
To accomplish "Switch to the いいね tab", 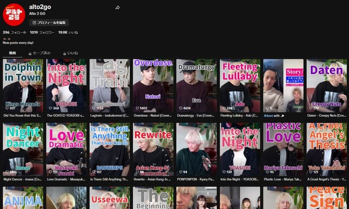I will point(70,53).
